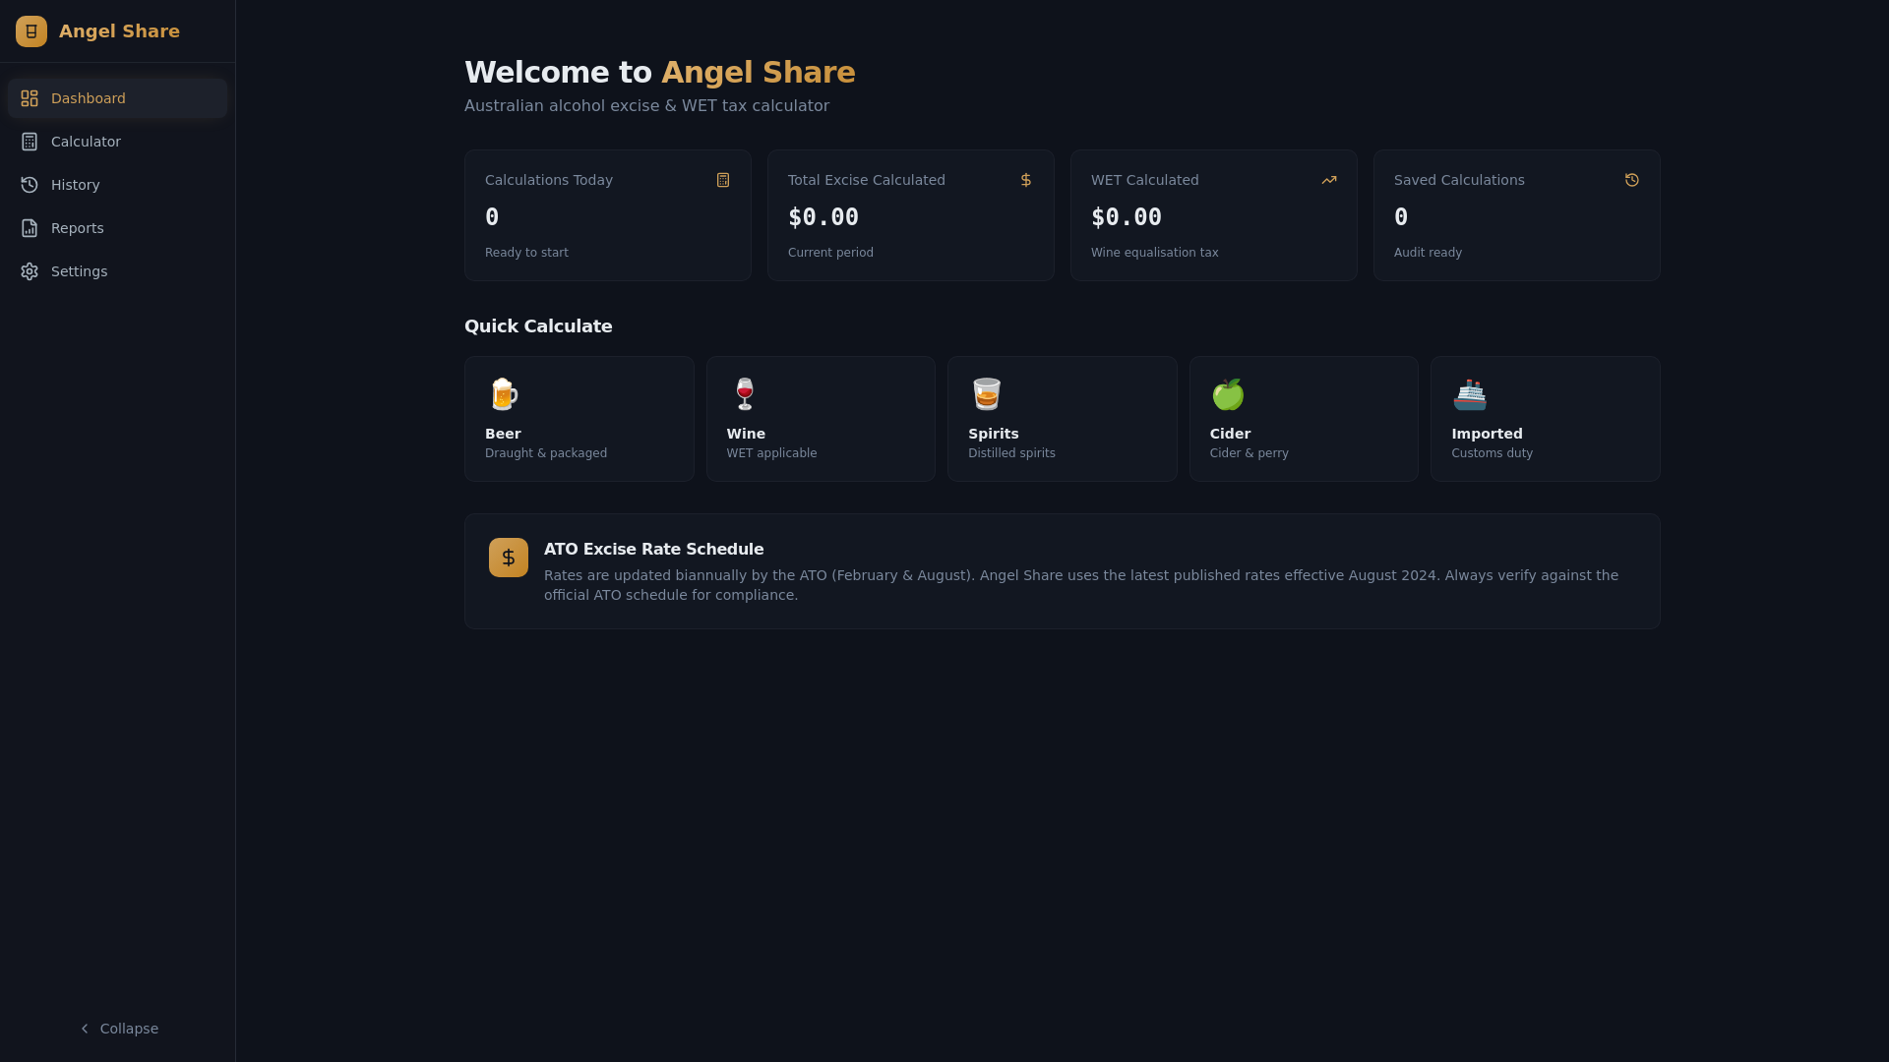Click the Angel Share logo icon
Image resolution: width=1889 pixels, height=1062 pixels.
31,31
